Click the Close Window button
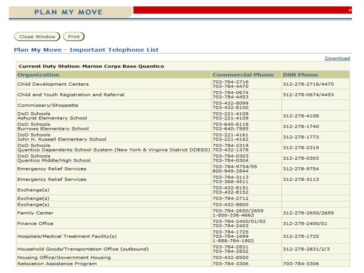This screenshot has height=273, width=364. (x=37, y=37)
